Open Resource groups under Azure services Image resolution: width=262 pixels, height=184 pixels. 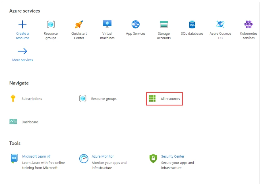(51, 24)
